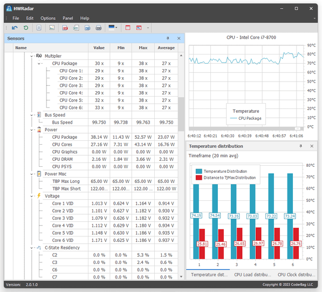
Task: Click the blue undo arrow toolbar icon
Action: tap(15, 28)
